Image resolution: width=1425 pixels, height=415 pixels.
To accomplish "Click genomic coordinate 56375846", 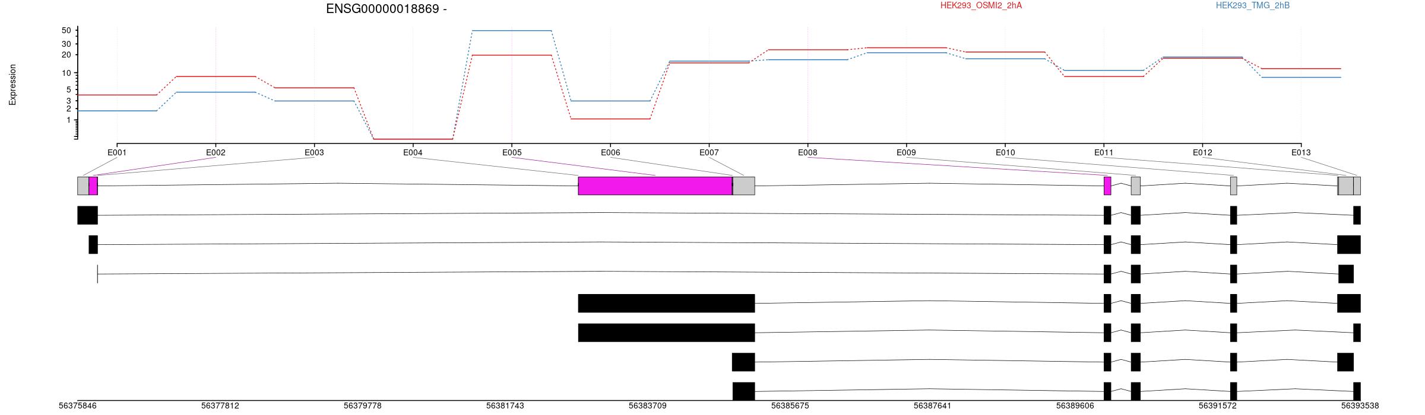I will coord(78,406).
